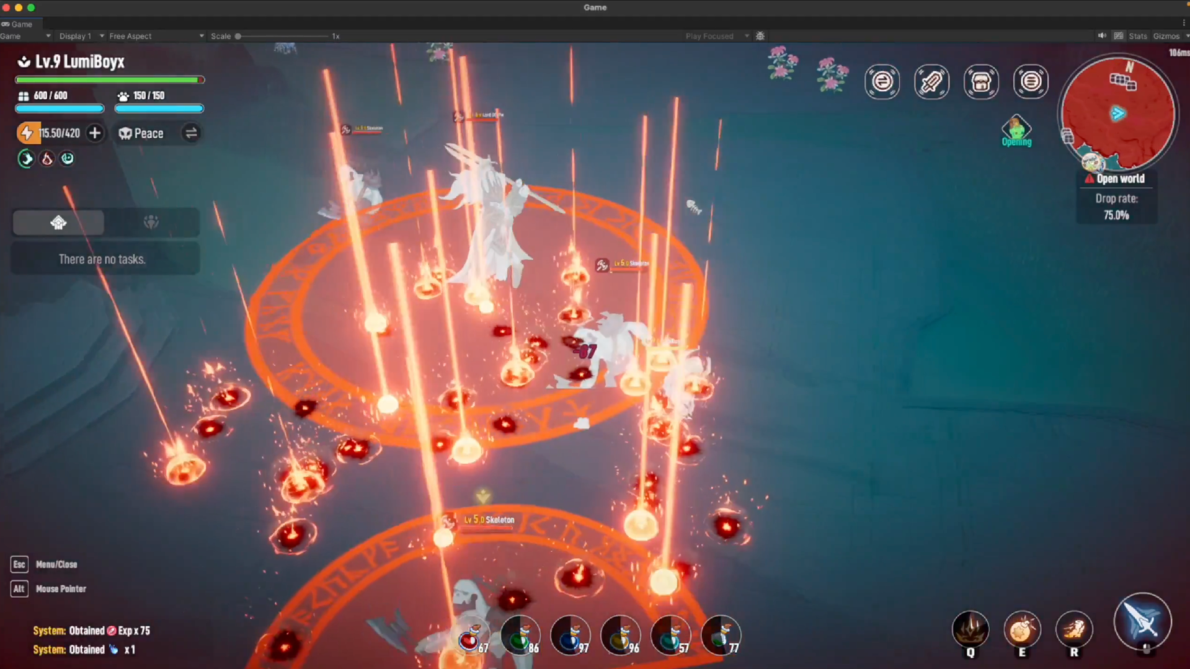The image size is (1190, 669).
Task: Click the bug debug icon in toolbar
Action: (x=760, y=36)
